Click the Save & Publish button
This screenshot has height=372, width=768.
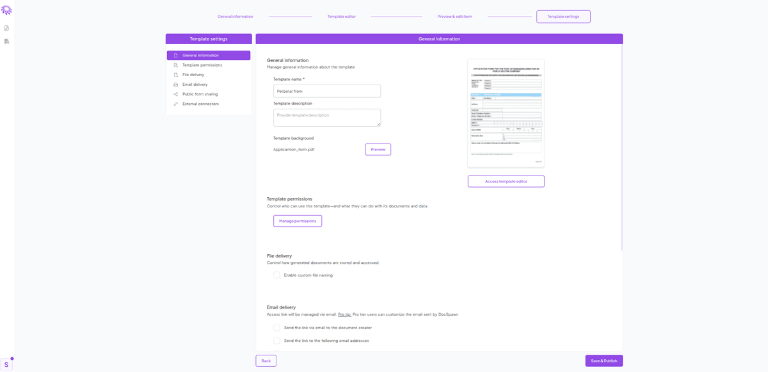[x=604, y=360]
